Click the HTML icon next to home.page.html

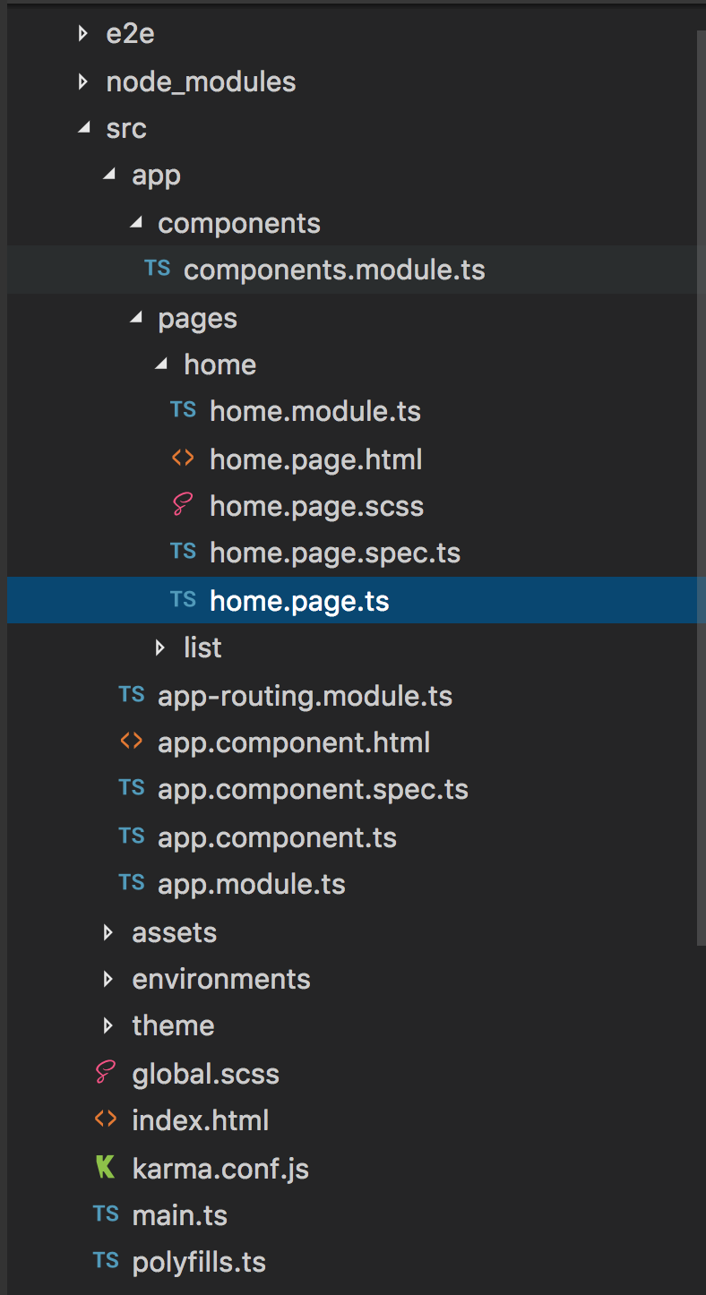(183, 459)
